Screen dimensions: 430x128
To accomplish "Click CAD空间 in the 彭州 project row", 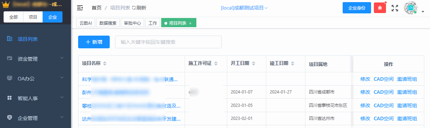I will pyautogui.click(x=383, y=92).
